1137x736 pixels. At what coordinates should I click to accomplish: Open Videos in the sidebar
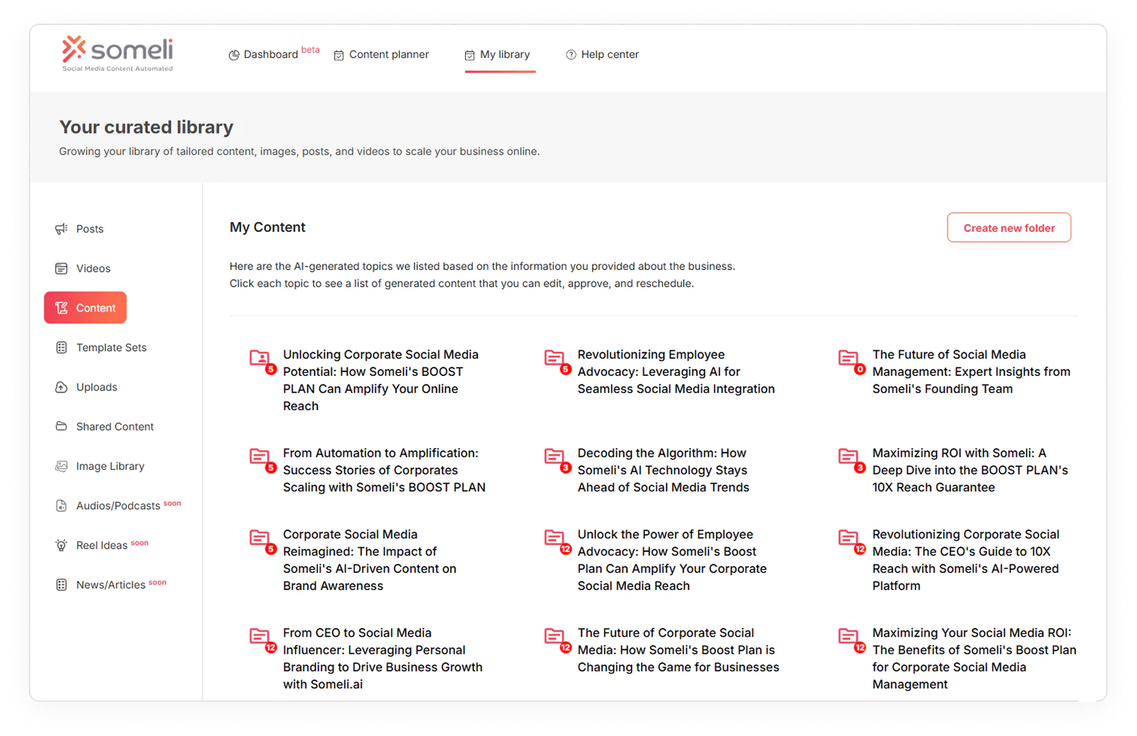point(83,268)
